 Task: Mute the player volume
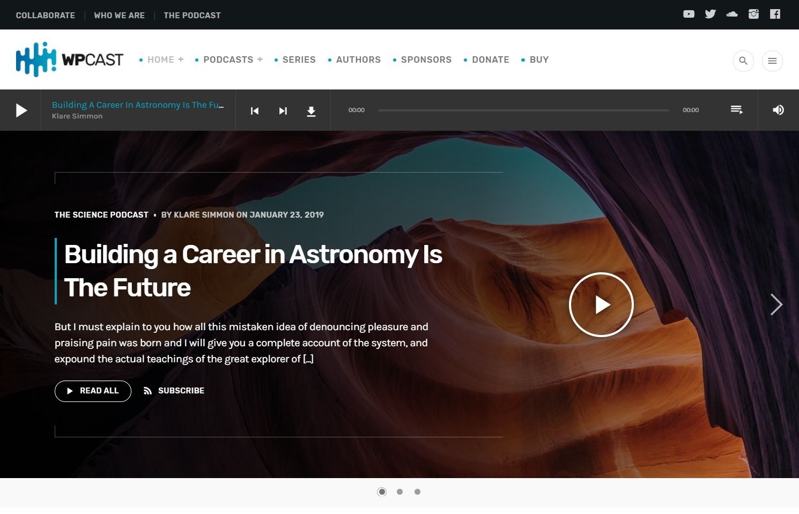point(778,110)
